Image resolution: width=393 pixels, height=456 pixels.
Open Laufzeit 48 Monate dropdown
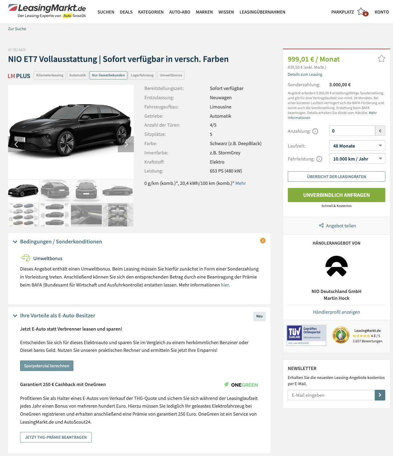pos(357,146)
